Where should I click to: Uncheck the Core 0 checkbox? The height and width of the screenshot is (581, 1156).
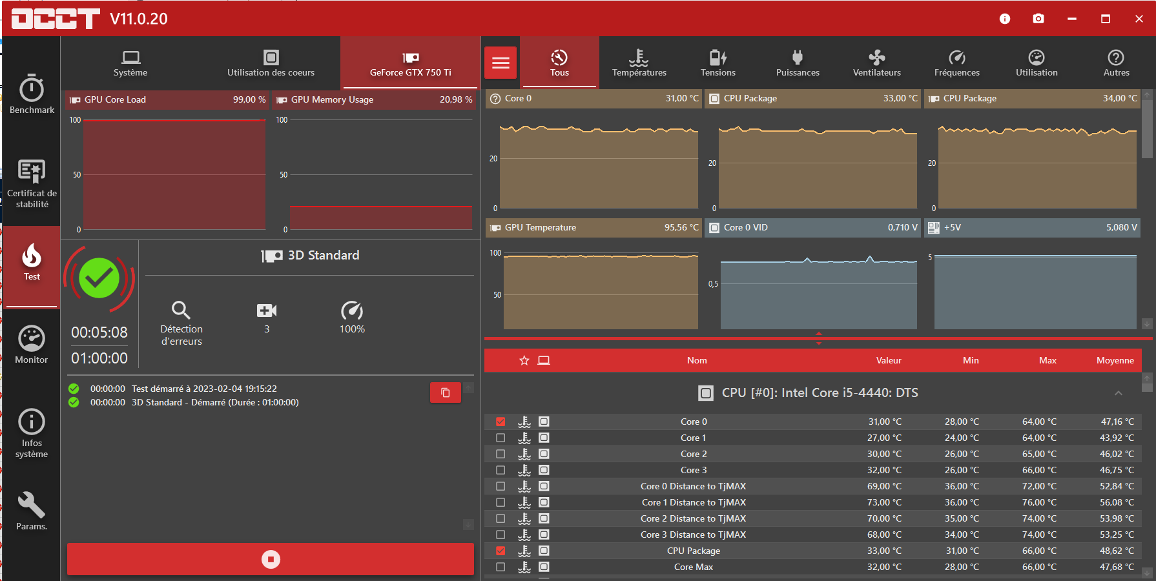click(x=501, y=422)
